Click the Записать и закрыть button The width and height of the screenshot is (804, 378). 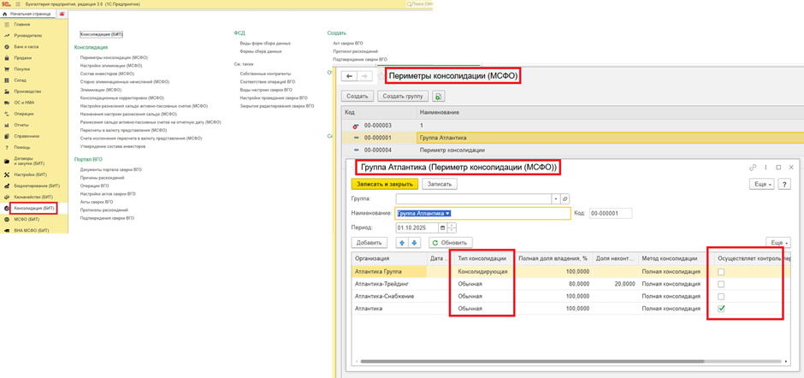(384, 183)
